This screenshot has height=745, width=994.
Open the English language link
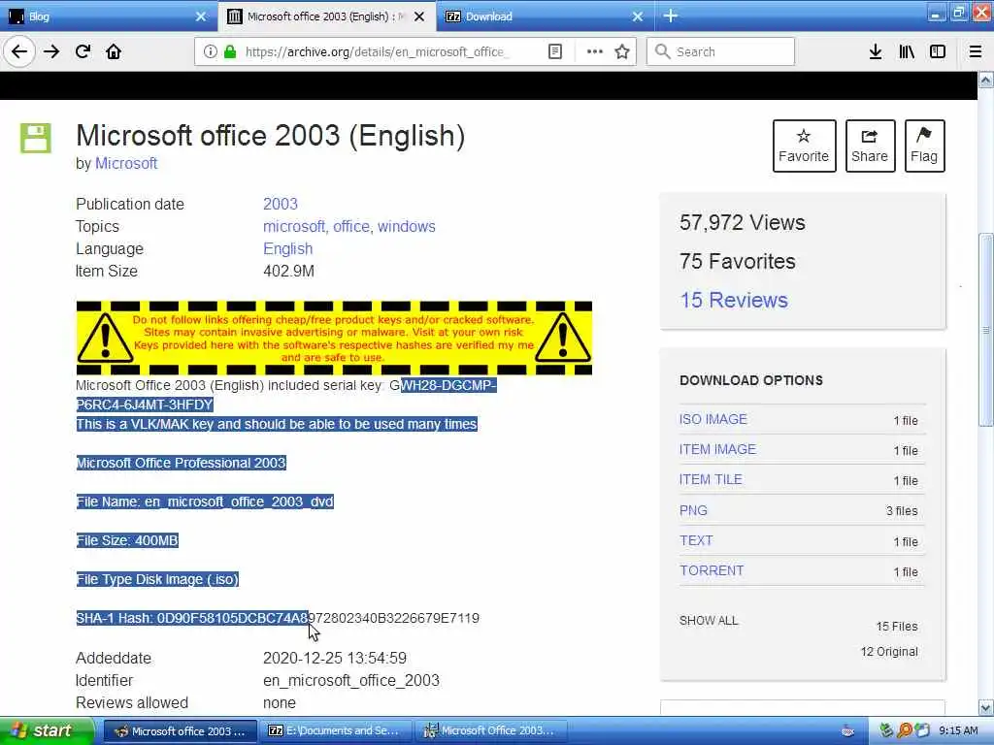[287, 248]
